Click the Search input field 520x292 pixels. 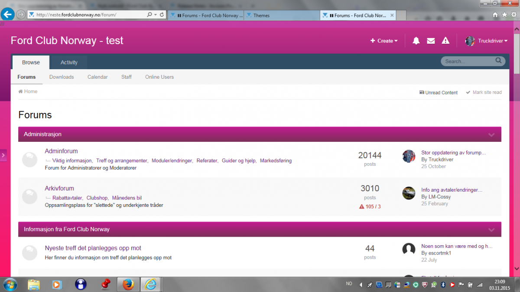tap(468, 61)
